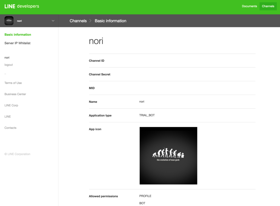
Task: Open the Channels button in header
Action: tap(268, 6)
